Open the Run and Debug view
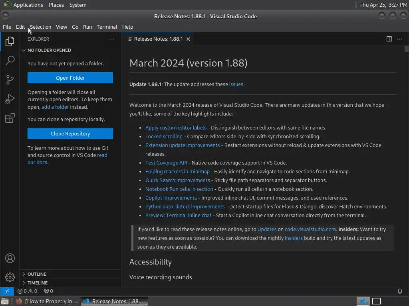Image resolution: width=409 pixels, height=306 pixels. tap(10, 99)
